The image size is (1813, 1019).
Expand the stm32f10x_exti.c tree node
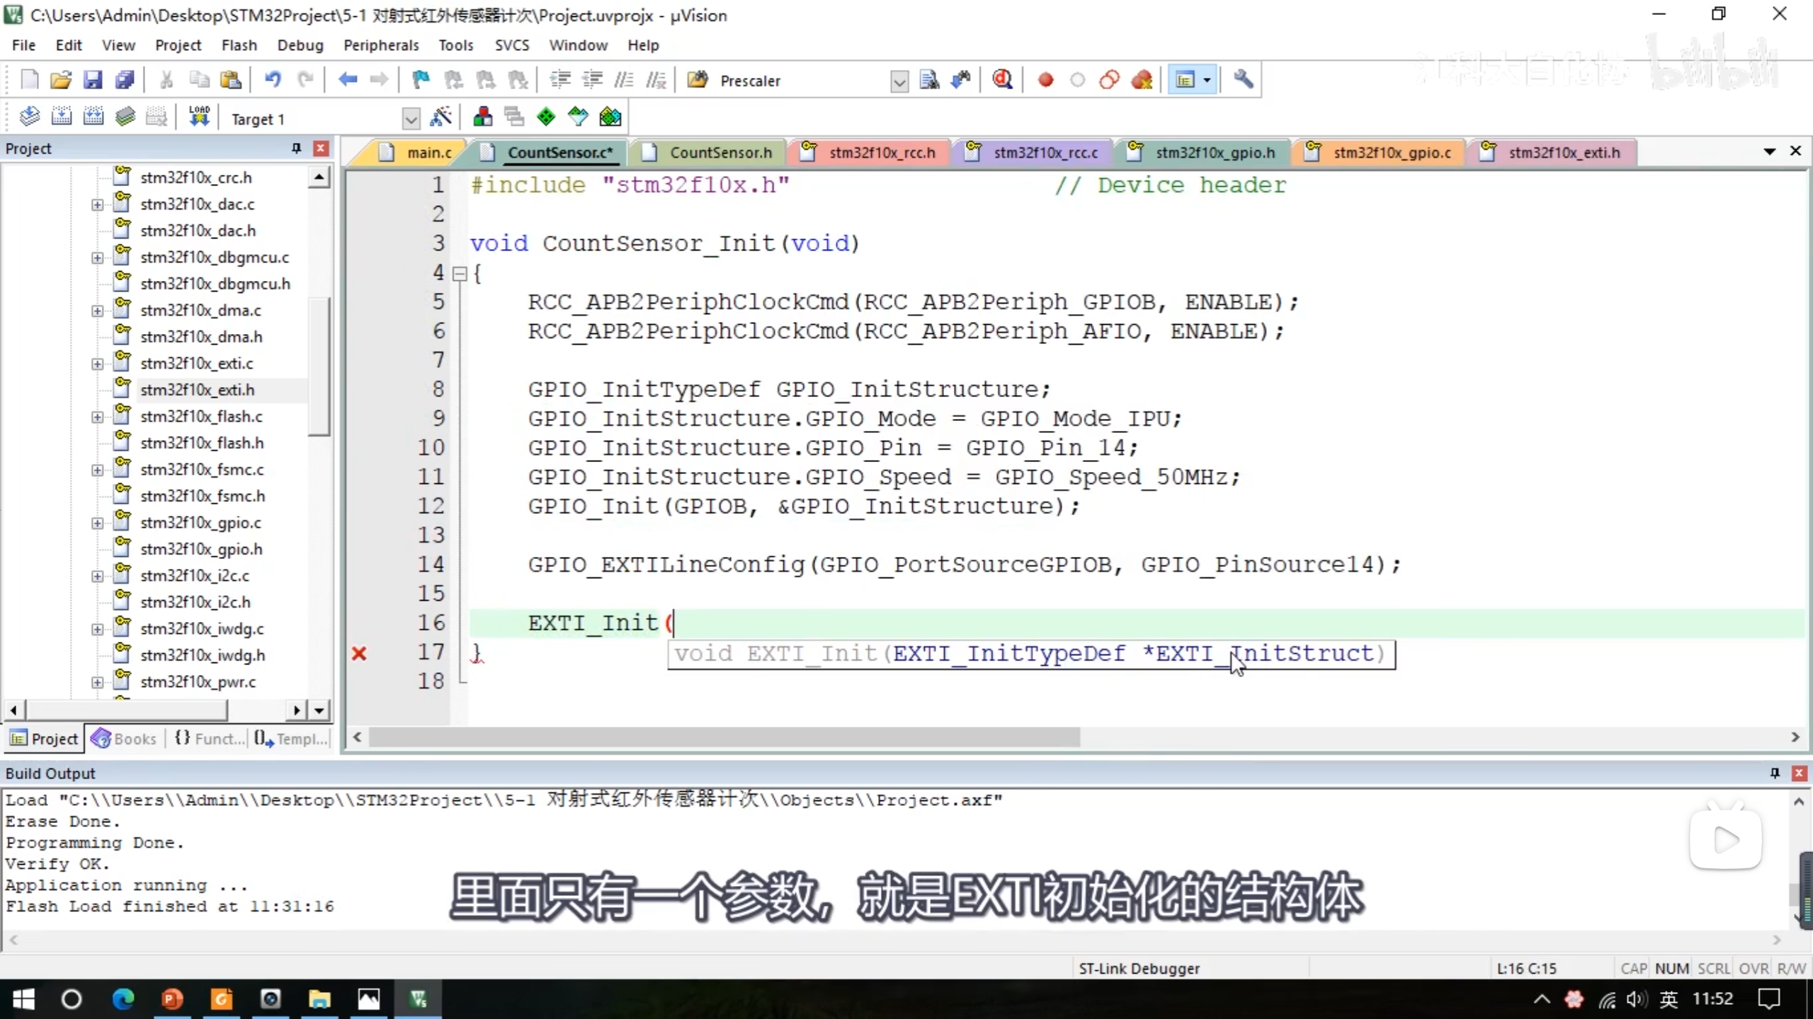pos(97,364)
